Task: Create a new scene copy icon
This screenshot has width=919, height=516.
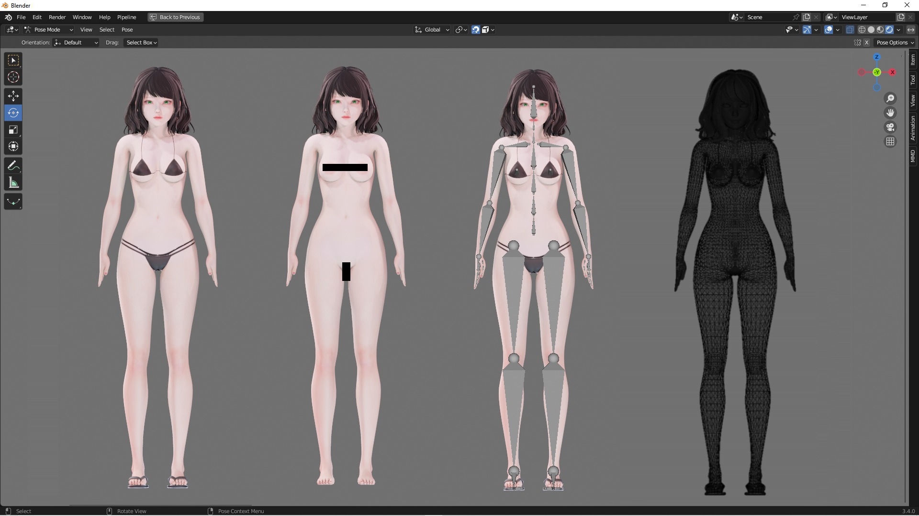Action: click(x=807, y=17)
